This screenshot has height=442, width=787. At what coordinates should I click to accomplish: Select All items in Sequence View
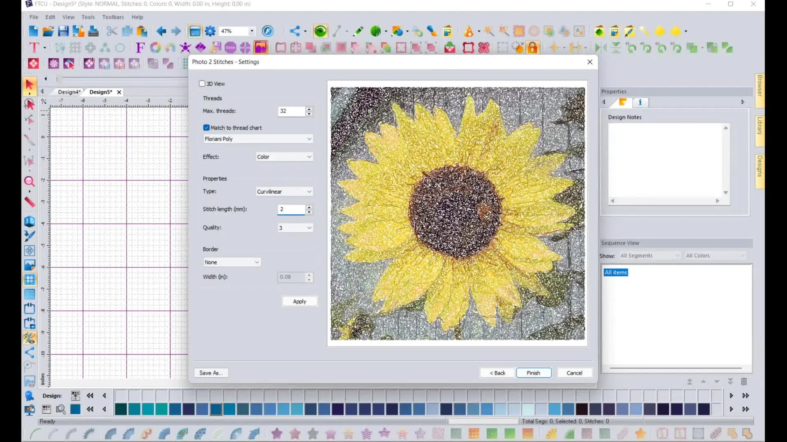tap(615, 272)
